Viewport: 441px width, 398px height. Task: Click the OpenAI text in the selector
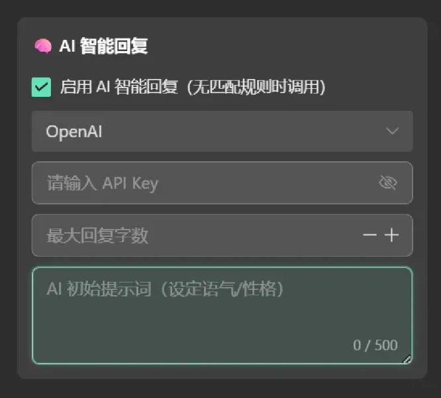click(x=73, y=131)
